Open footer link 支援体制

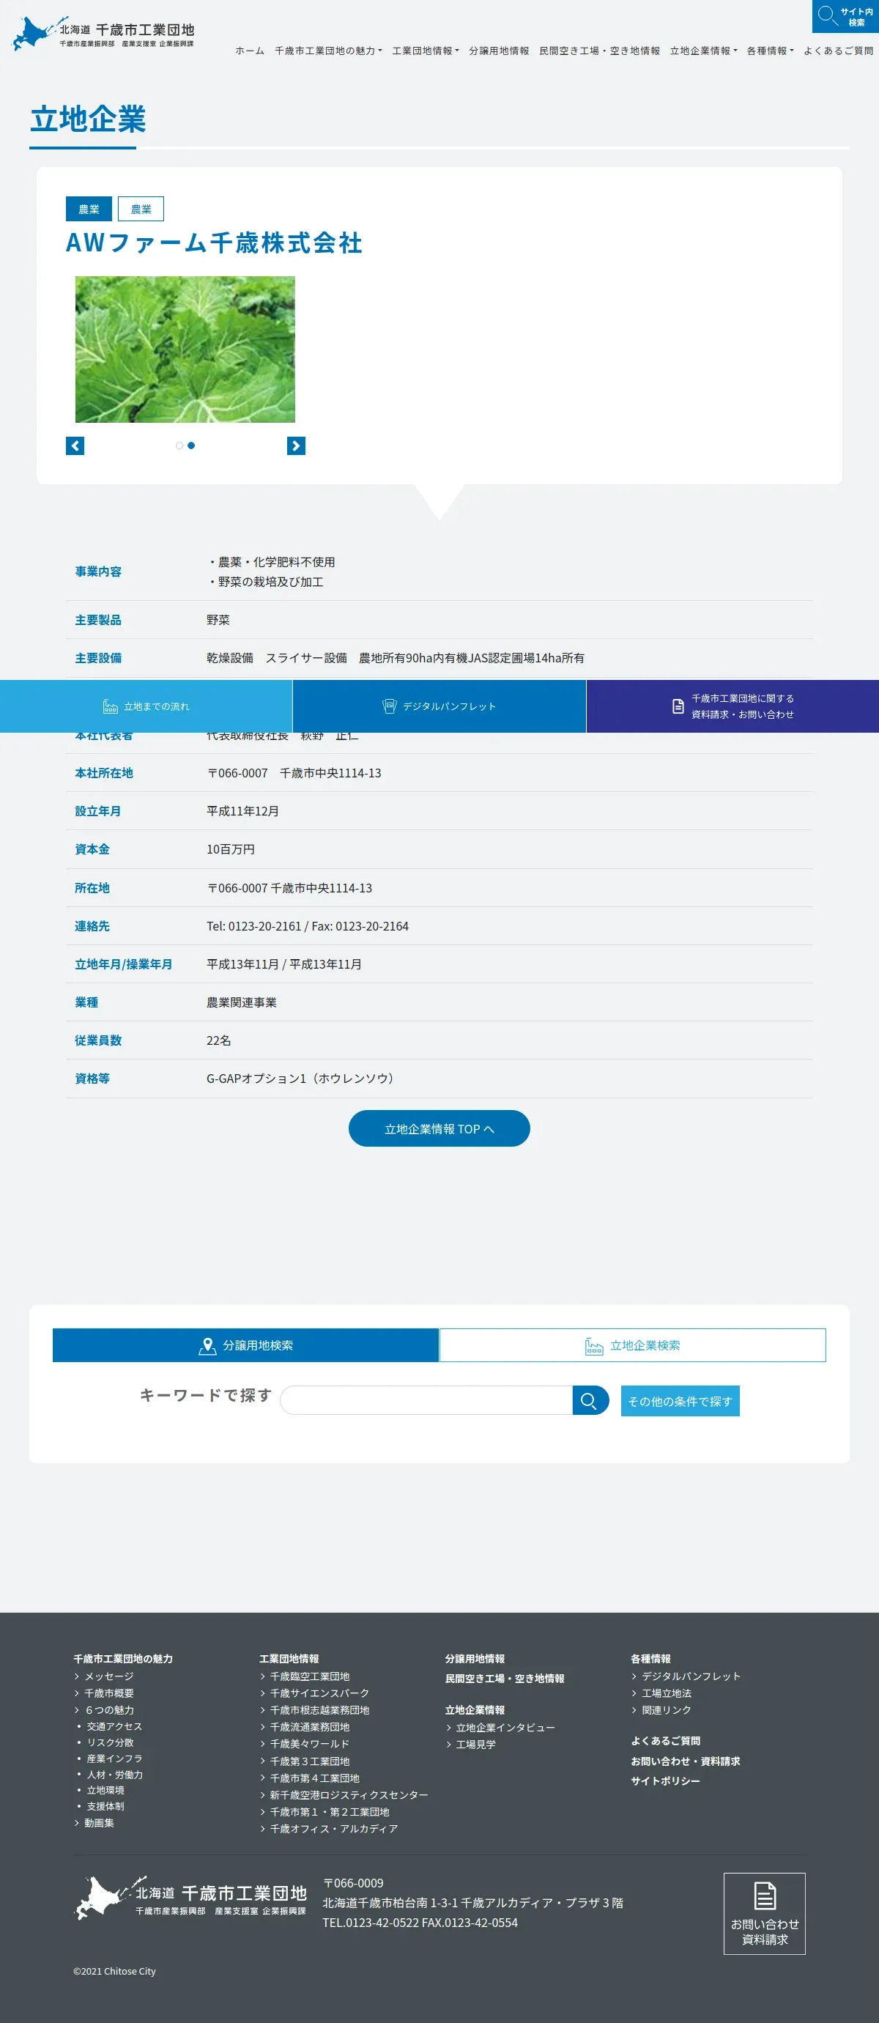105,1806
